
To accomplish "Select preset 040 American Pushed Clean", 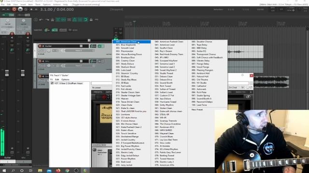I will click(169, 42).
